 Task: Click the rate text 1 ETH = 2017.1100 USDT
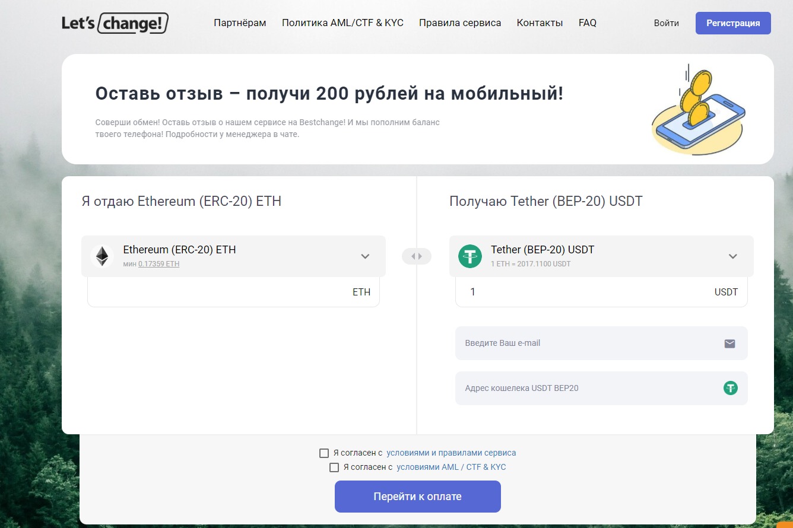point(531,264)
